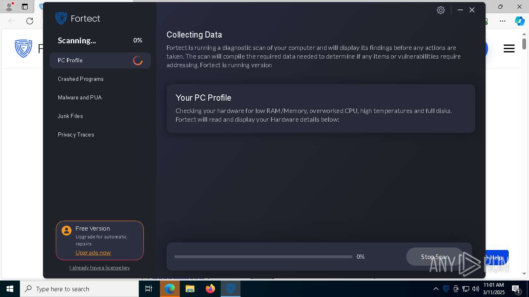Open network status tray icon
This screenshot has height=297, width=529.
tap(466, 289)
